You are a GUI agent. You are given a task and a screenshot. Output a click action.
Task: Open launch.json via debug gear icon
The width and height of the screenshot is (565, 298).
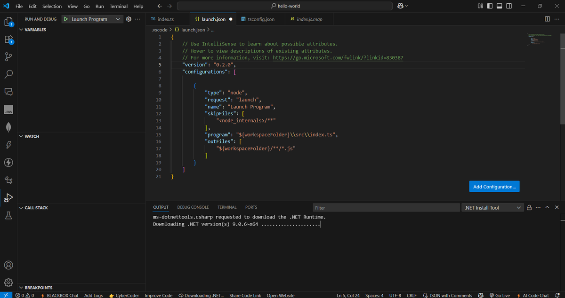coord(129,19)
